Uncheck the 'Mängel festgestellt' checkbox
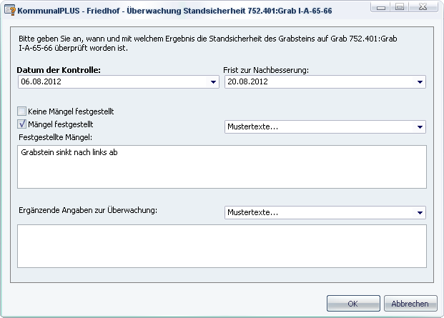444x318 pixels. (21, 124)
